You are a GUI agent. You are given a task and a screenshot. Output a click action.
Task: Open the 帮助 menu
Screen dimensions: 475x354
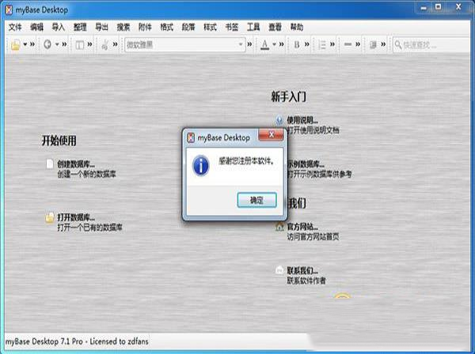pyautogui.click(x=296, y=27)
